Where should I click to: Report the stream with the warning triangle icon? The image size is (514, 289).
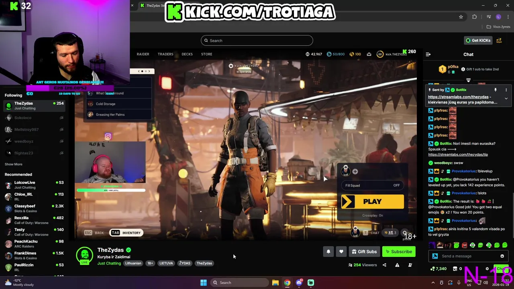[397, 265]
